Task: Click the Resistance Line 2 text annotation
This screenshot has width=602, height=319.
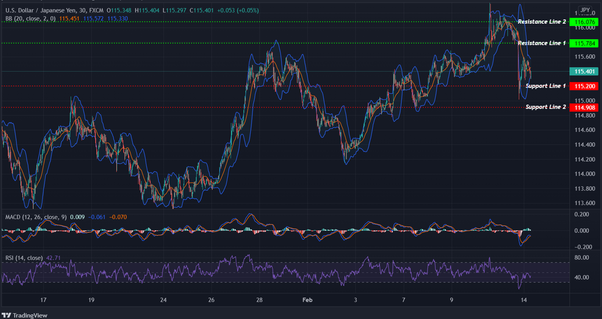Action: click(x=541, y=21)
